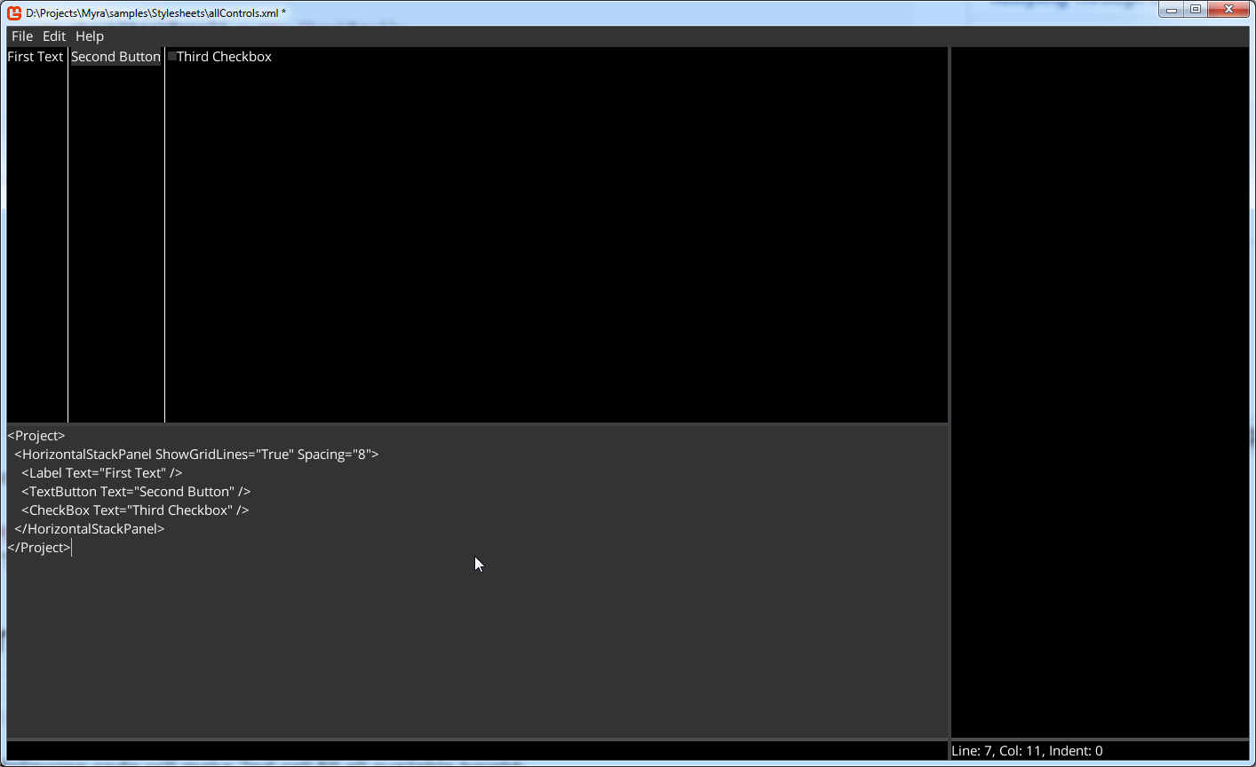Open the Edit menu
1256x767 pixels.
[54, 36]
